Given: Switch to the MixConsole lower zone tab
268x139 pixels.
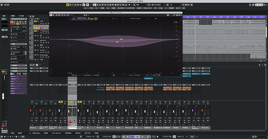Looking at the screenshot, I should point(36,133).
